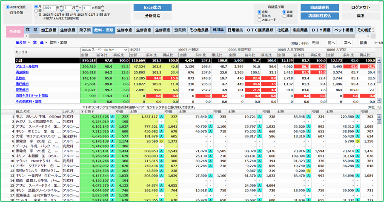The width and height of the screenshot is (384, 202).
Task: Select the 日 period radio button
Action: (36, 15)
